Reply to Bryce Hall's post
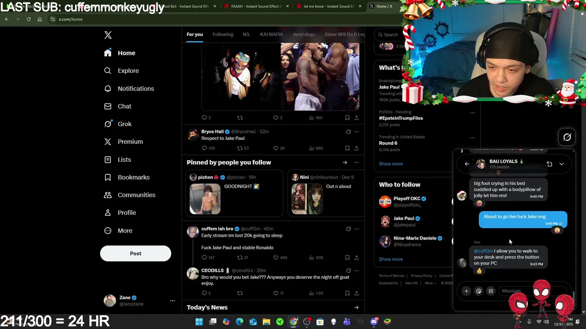The image size is (586, 329). pyautogui.click(x=204, y=148)
